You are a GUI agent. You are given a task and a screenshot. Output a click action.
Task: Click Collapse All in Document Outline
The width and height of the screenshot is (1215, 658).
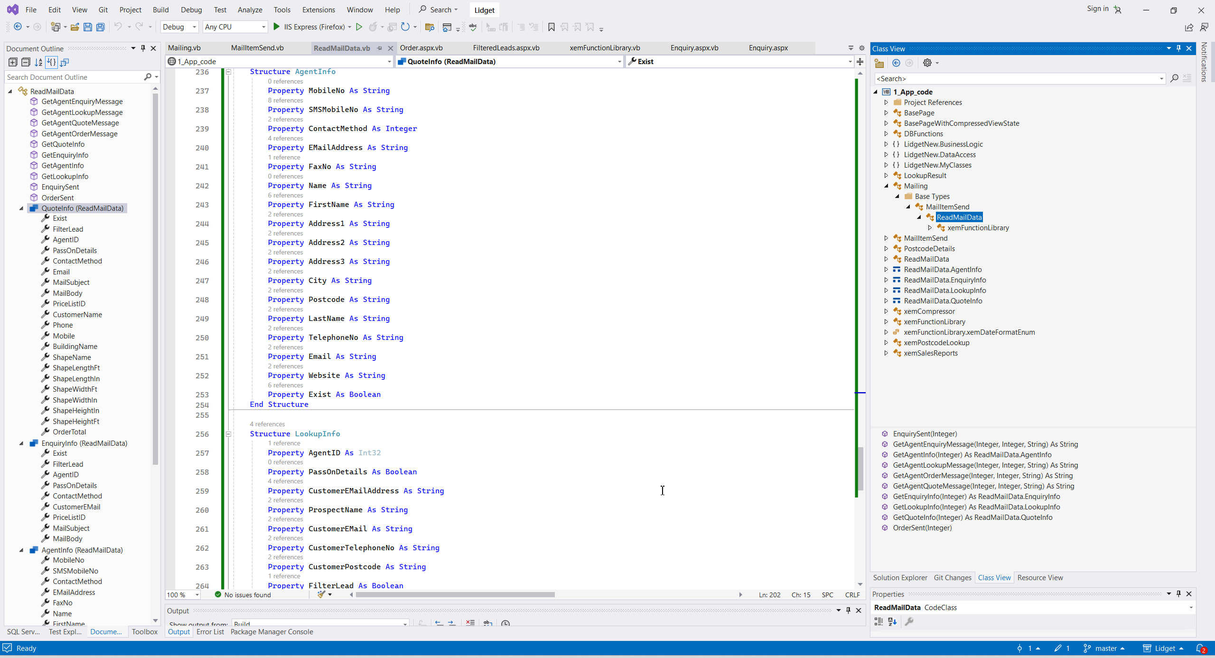[x=26, y=62]
